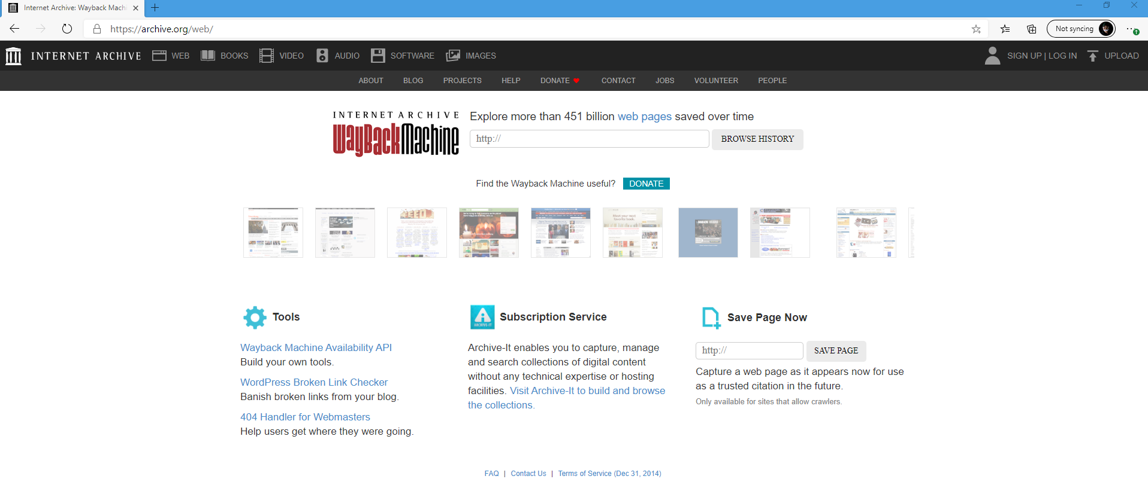Viewport: 1148px width, 482px height.
Task: Click the 'Save Page Now' heading text
Action: [767, 318]
